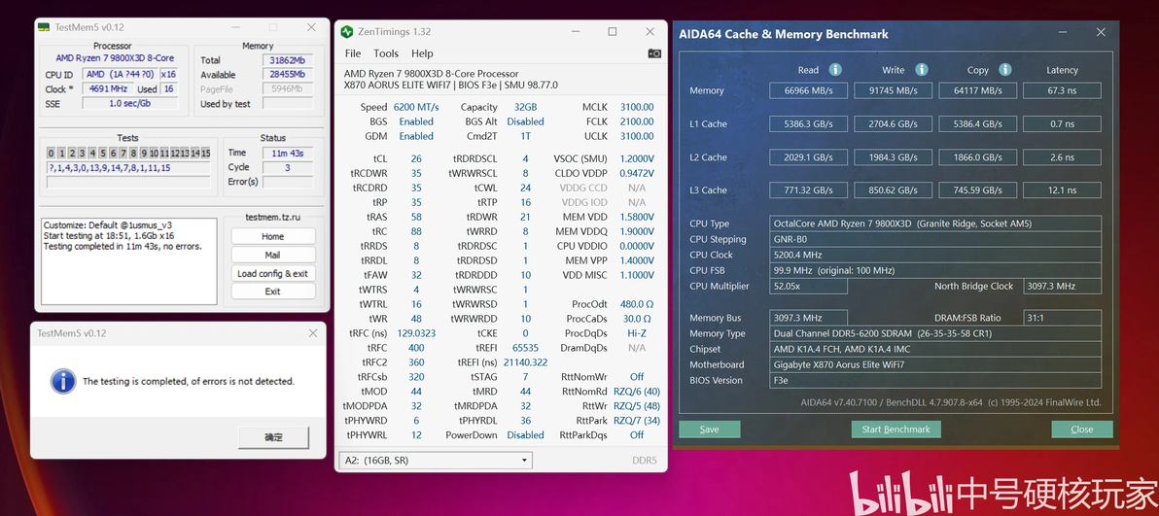Click the TestMem5 log text area
The width and height of the screenshot is (1159, 516).
pyautogui.click(x=129, y=261)
